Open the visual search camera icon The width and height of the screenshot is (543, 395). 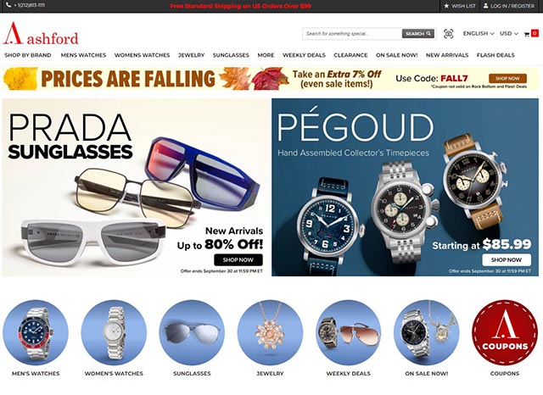click(x=449, y=34)
